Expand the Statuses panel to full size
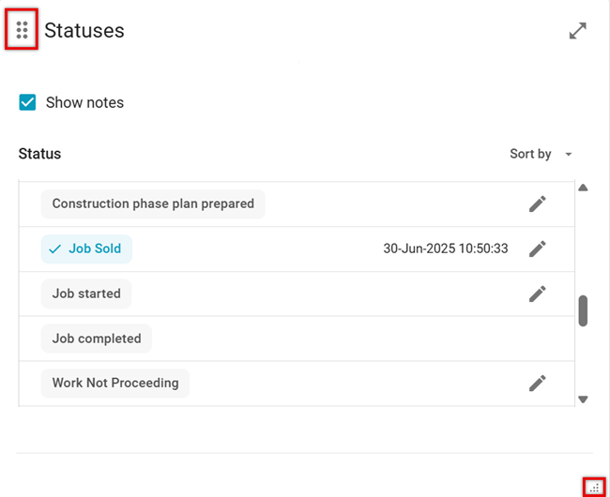The height and width of the screenshot is (497, 610). coord(578,31)
